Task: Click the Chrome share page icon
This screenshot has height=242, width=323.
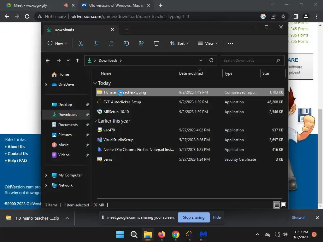Action: tap(273, 16)
